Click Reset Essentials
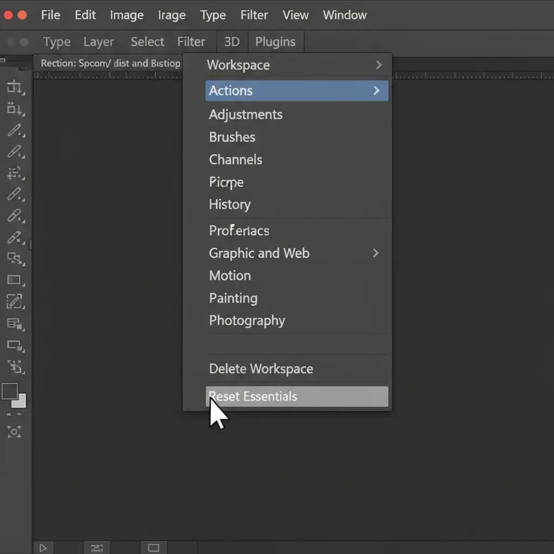This screenshot has height=554, width=554. 296,397
